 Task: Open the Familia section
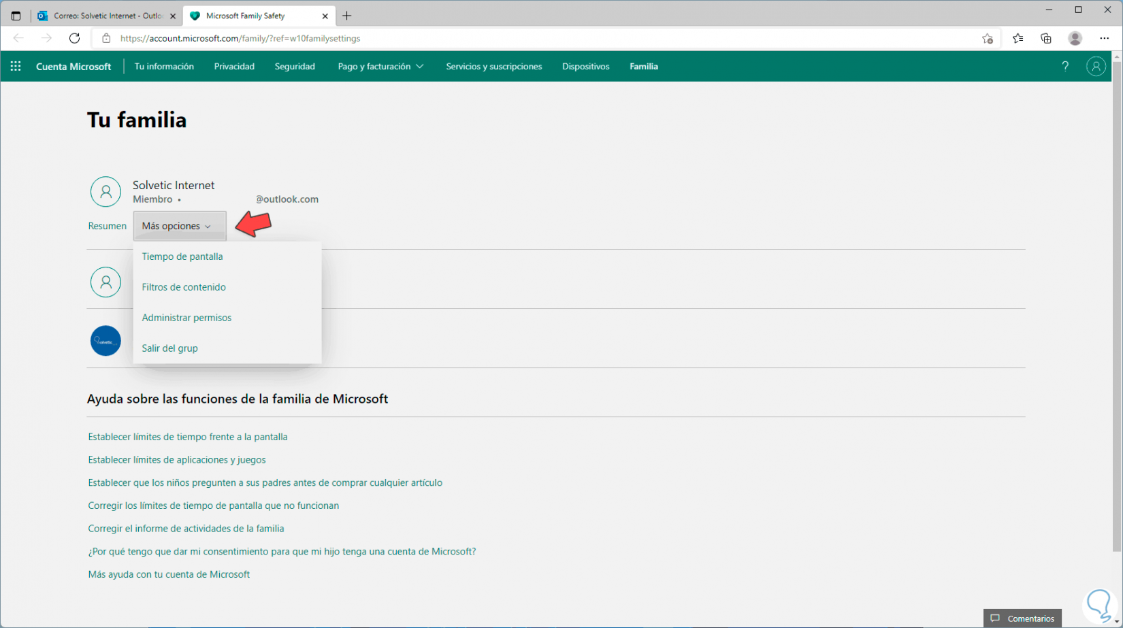644,66
